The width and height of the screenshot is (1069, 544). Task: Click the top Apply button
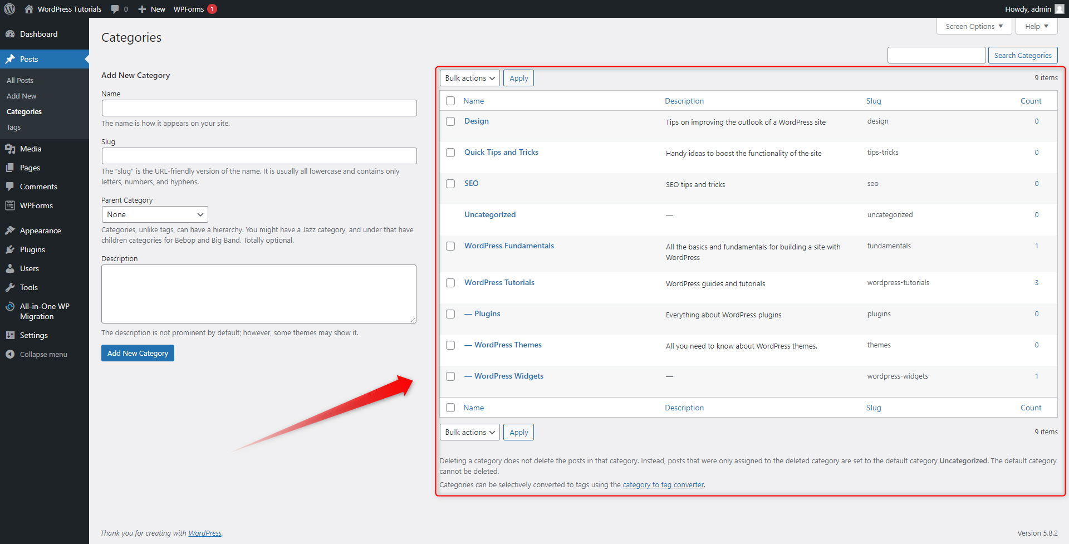click(518, 78)
